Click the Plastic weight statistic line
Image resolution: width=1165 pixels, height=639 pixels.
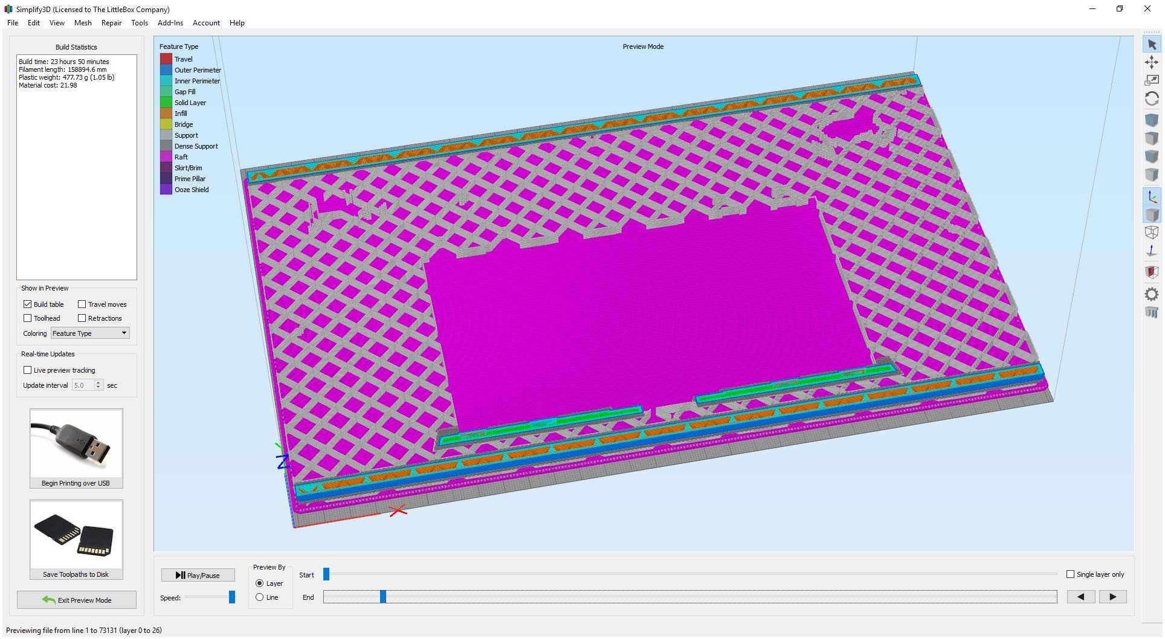(66, 77)
